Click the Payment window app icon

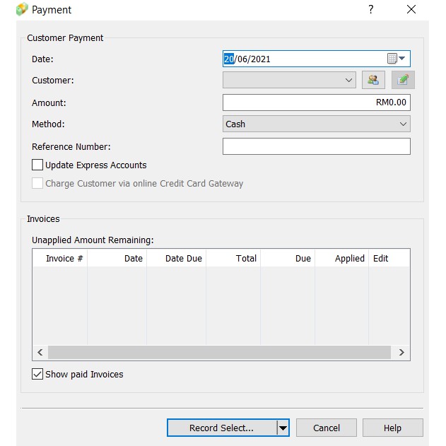pos(22,10)
